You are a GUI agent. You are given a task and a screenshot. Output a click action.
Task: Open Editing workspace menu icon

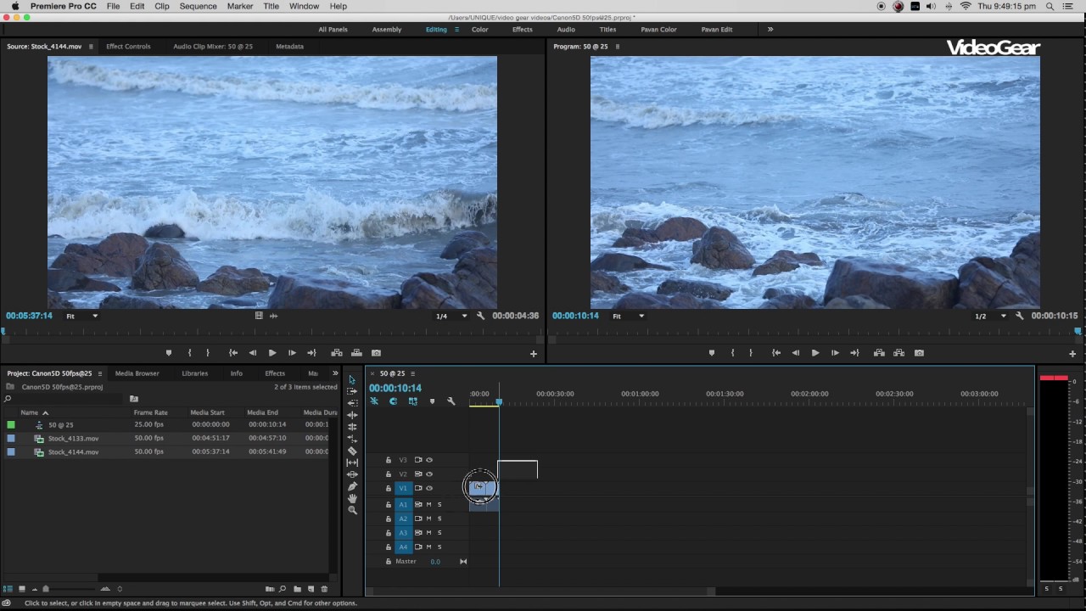456,29
